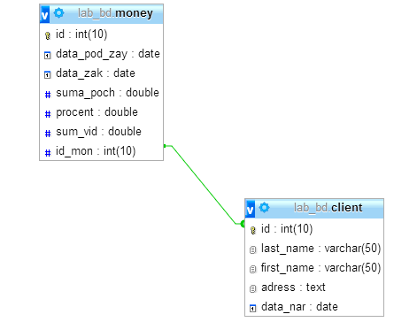
Task: Click primary key icon of client id
Action: tap(253, 230)
